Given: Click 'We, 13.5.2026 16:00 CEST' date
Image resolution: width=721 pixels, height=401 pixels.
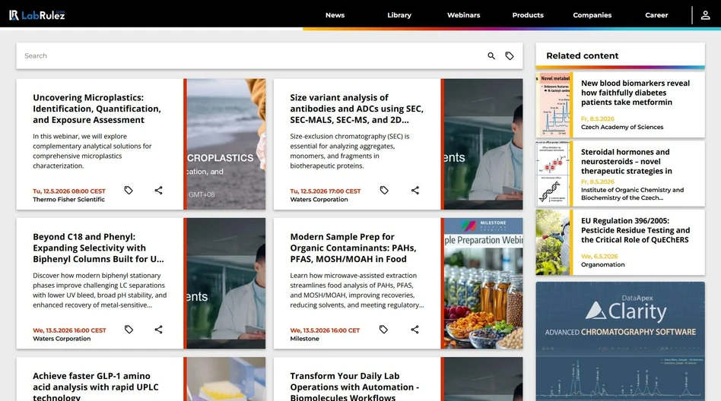Looking at the screenshot, I should click(69, 330).
